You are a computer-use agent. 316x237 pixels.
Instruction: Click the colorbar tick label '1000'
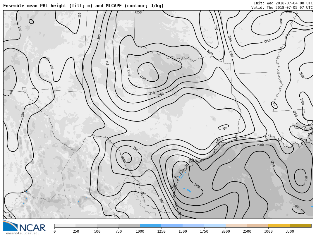coord(140,231)
